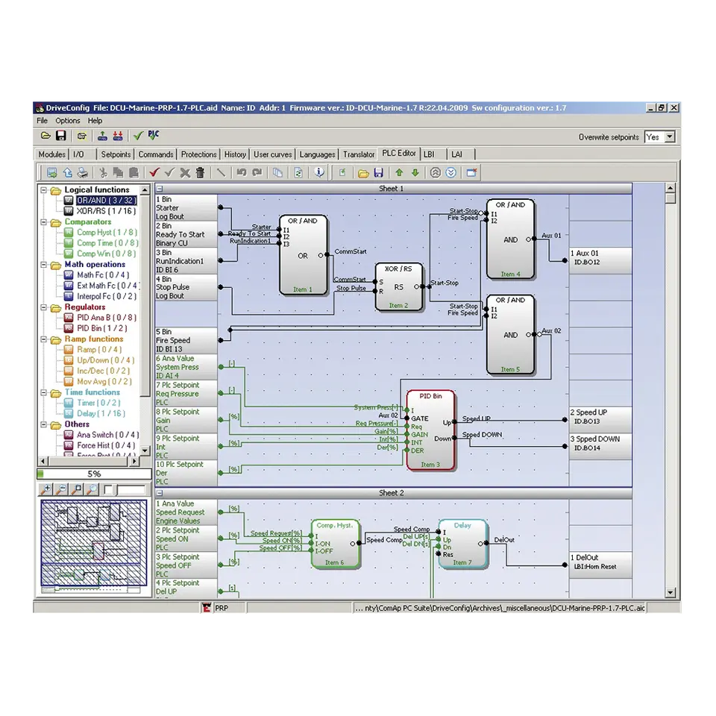This screenshot has height=716, width=716.
Task: Collapse Sheet 2 using its minus box
Action: [x=160, y=493]
